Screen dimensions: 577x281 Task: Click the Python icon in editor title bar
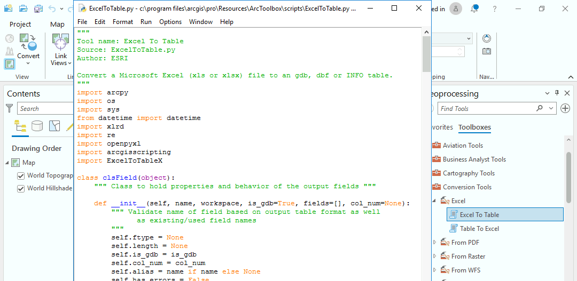pyautogui.click(x=83, y=8)
